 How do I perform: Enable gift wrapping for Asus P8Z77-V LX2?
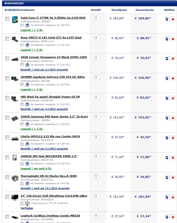22,45
